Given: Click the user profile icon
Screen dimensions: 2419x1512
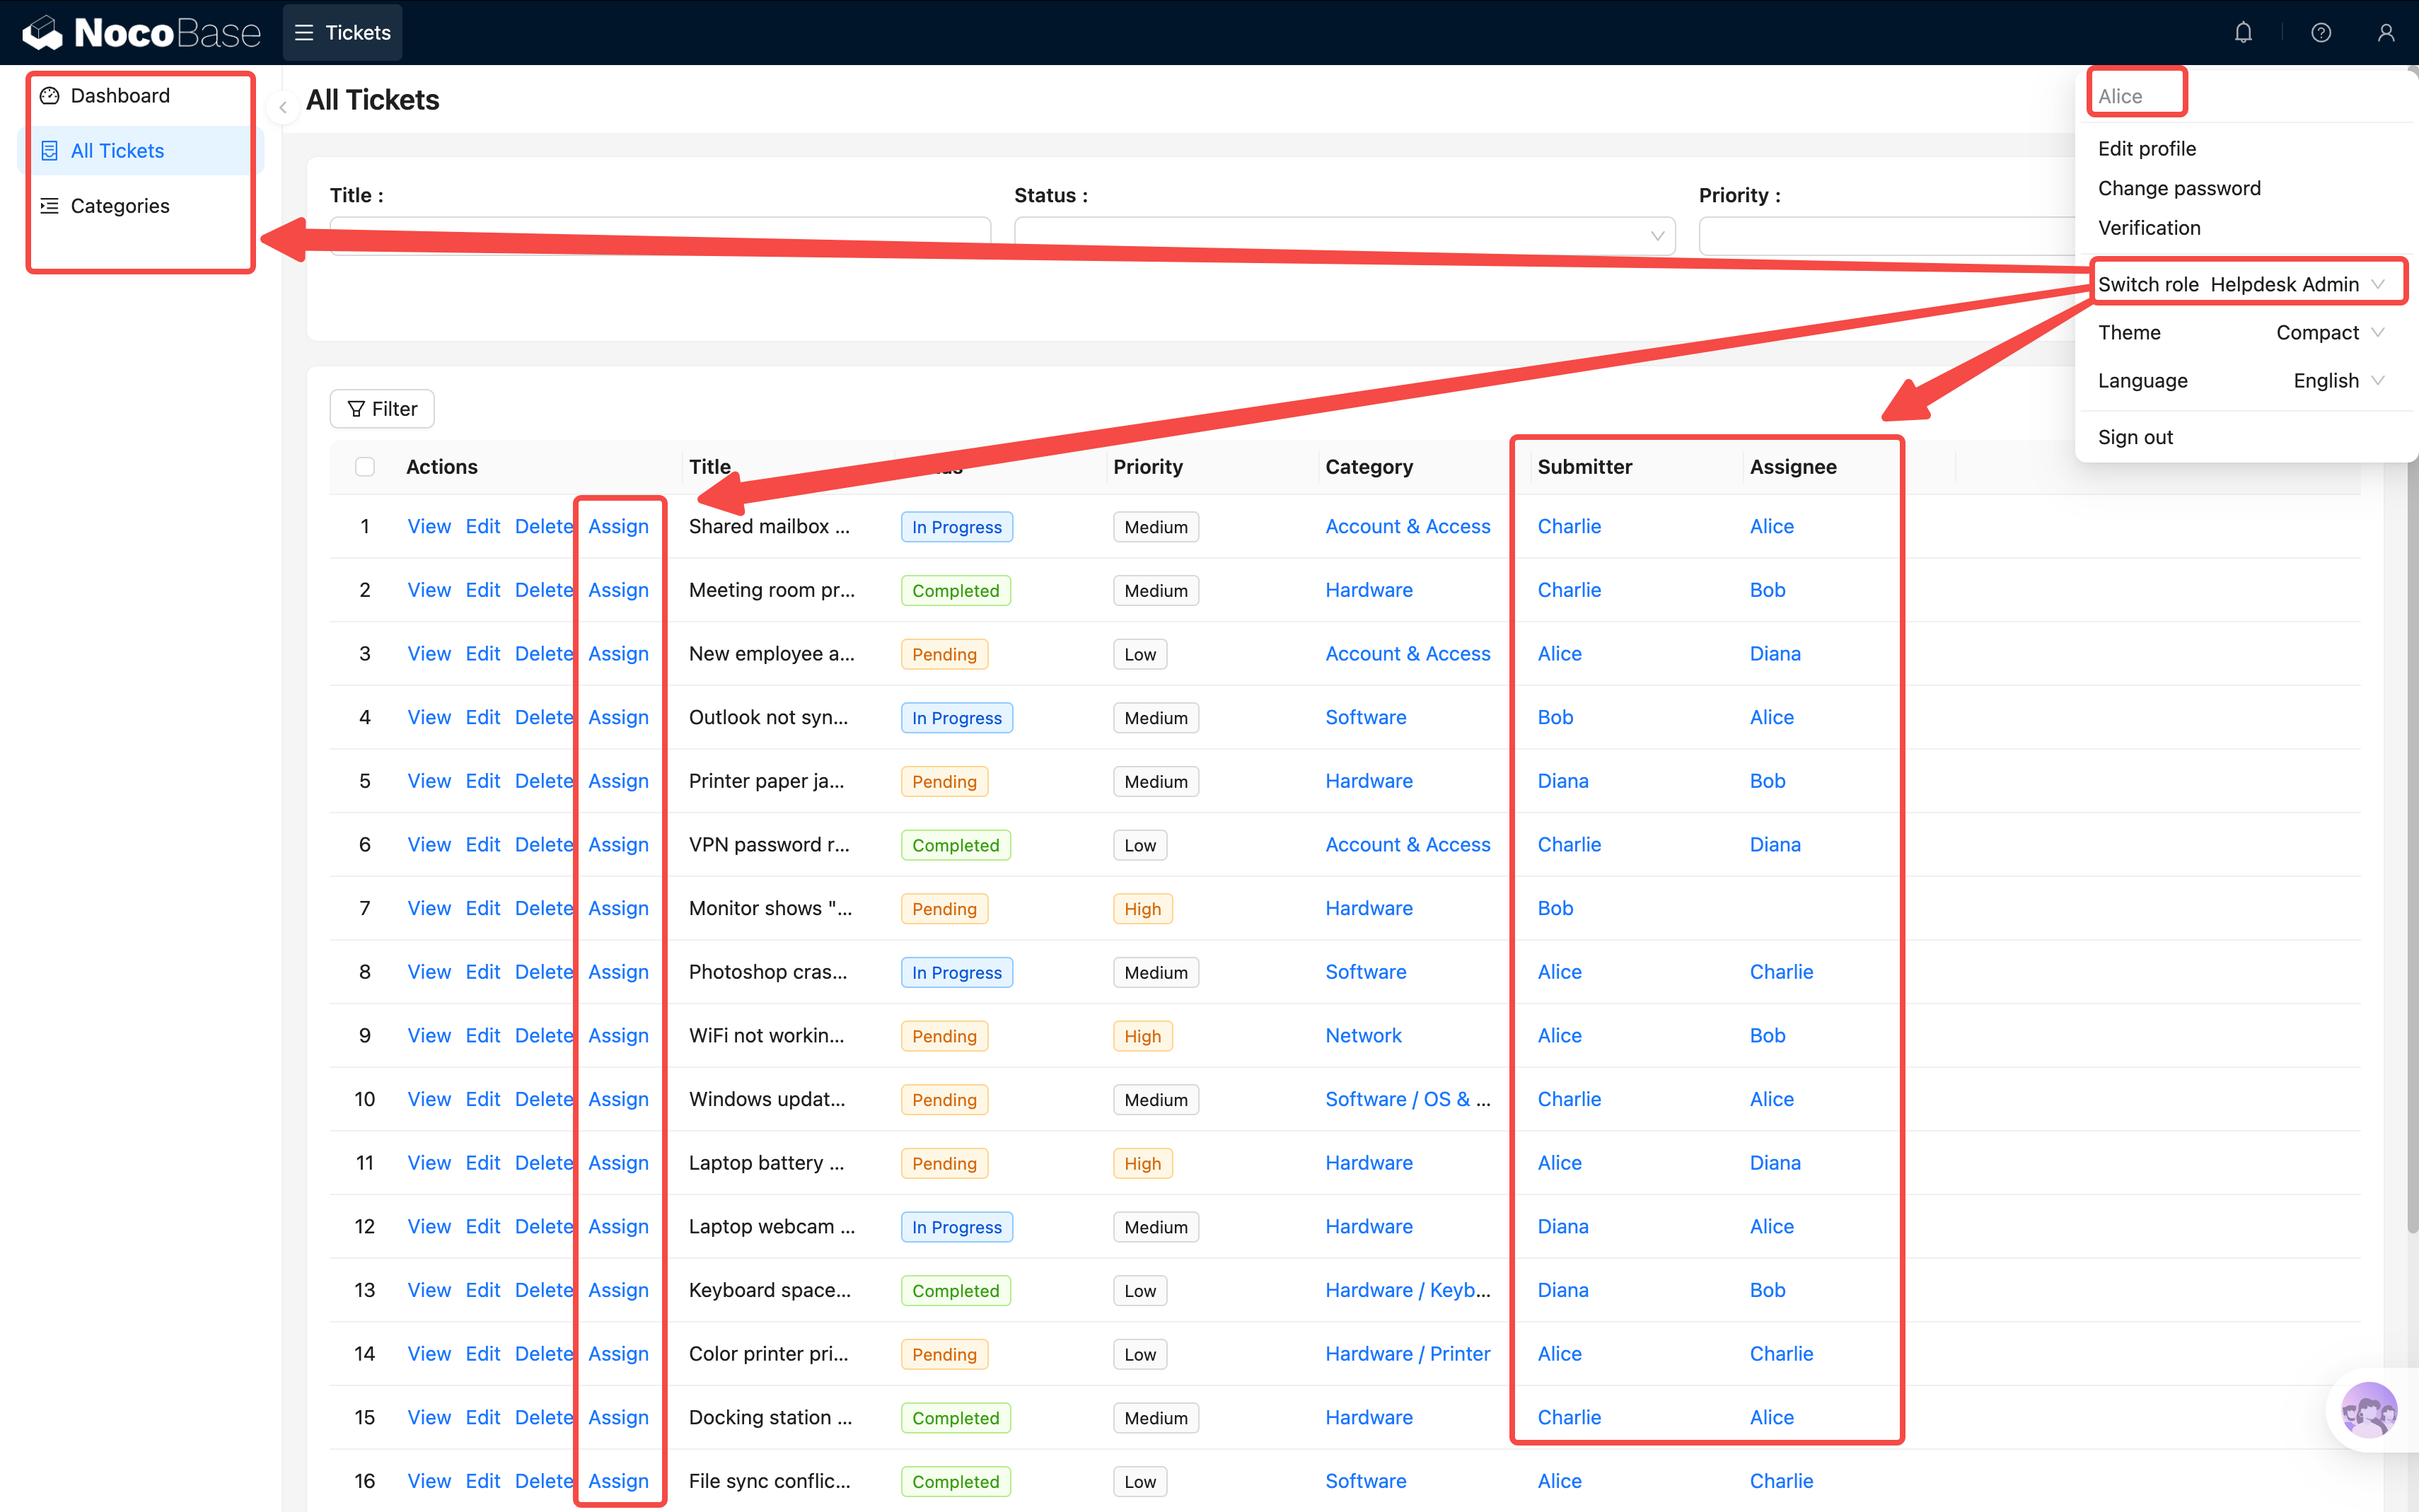Looking at the screenshot, I should point(2386,33).
